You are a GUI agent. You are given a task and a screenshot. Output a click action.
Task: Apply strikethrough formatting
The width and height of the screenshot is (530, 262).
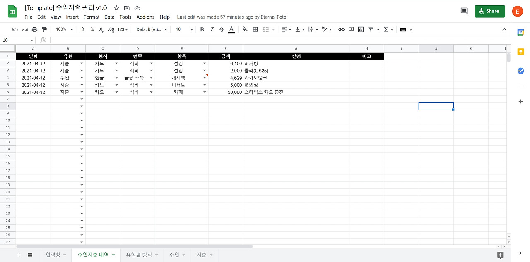(x=222, y=29)
